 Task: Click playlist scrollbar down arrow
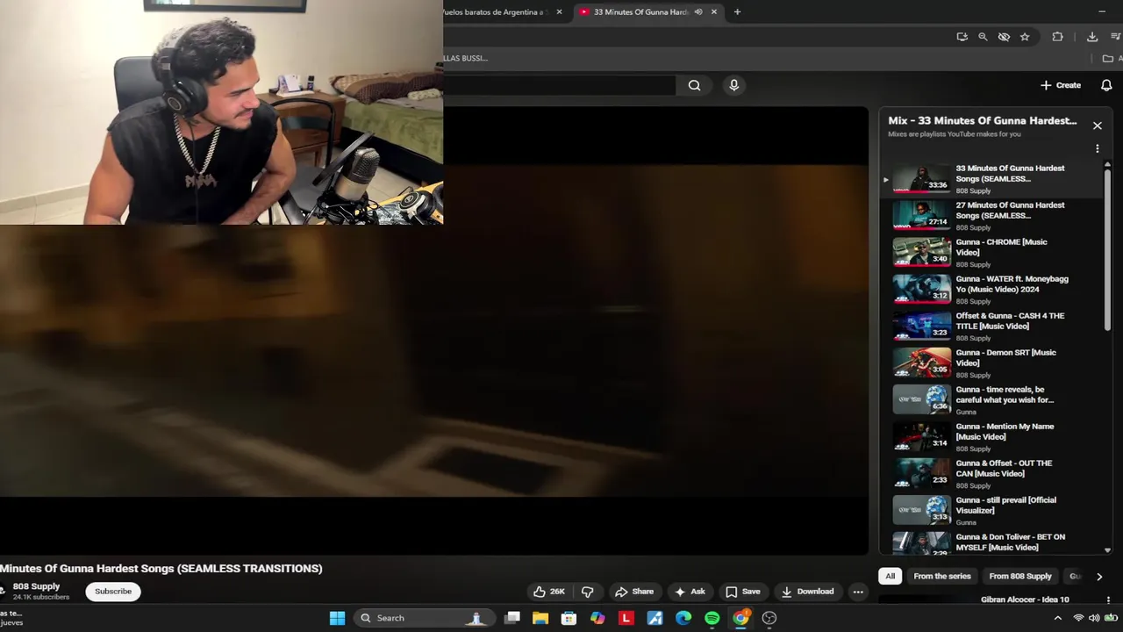click(1107, 549)
